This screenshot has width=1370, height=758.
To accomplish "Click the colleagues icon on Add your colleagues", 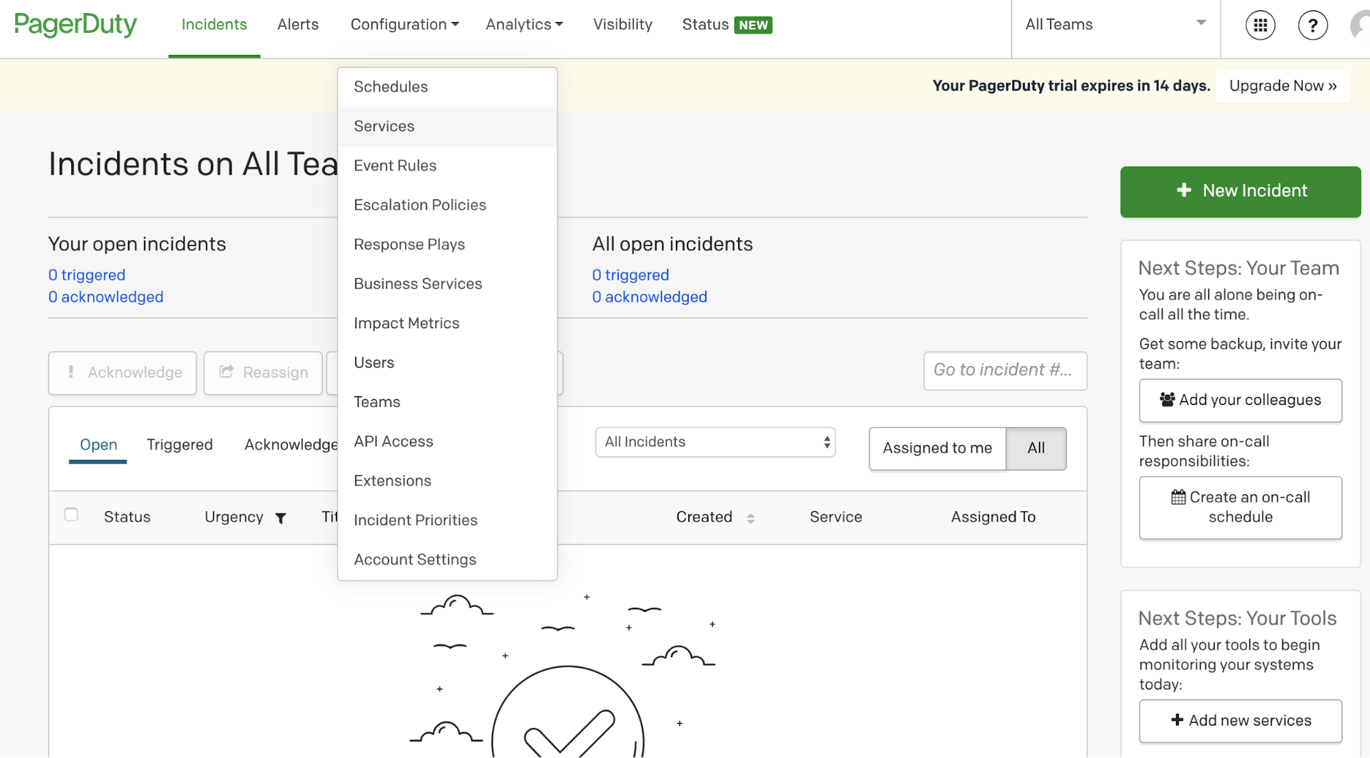I will tap(1169, 400).
